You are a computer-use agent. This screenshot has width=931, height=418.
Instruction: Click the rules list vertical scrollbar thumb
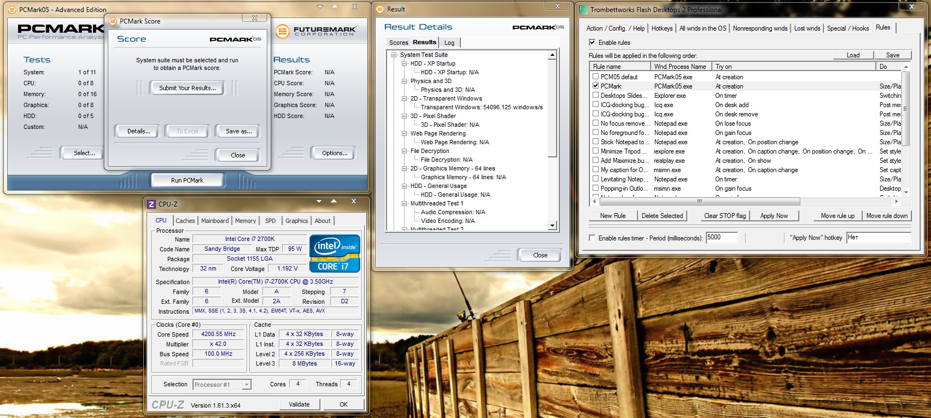[x=905, y=108]
